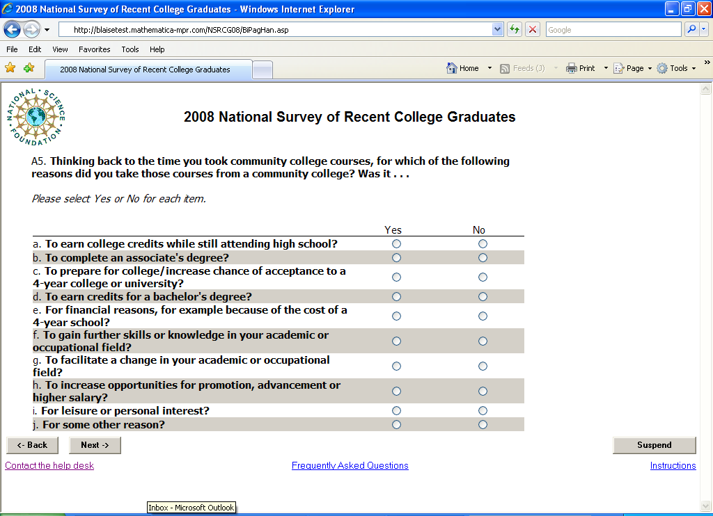Screen dimensions: 713x516
Task: Select Yes for earning credits in high school
Action: [x=397, y=244]
